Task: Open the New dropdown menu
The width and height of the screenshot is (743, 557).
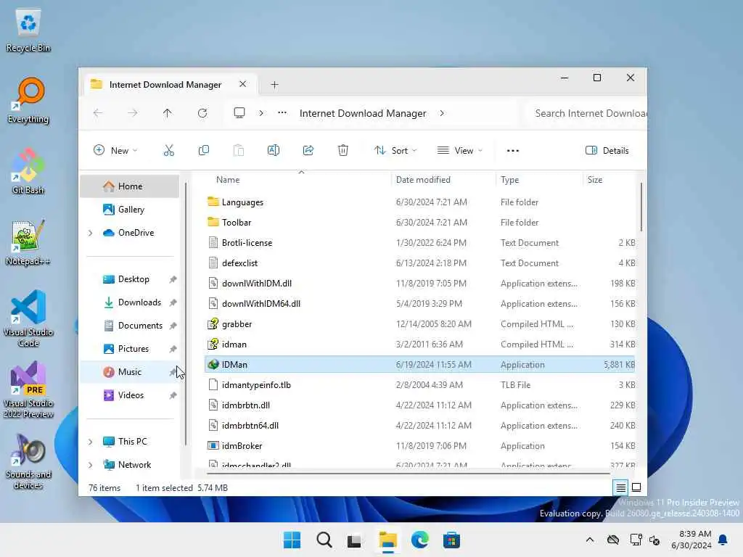Action: (x=115, y=151)
